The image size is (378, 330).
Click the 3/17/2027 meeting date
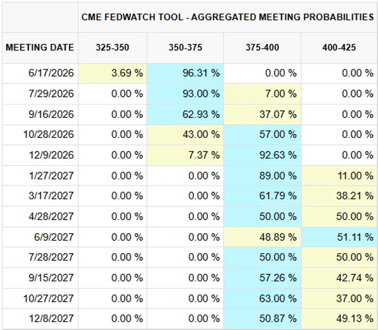51,196
